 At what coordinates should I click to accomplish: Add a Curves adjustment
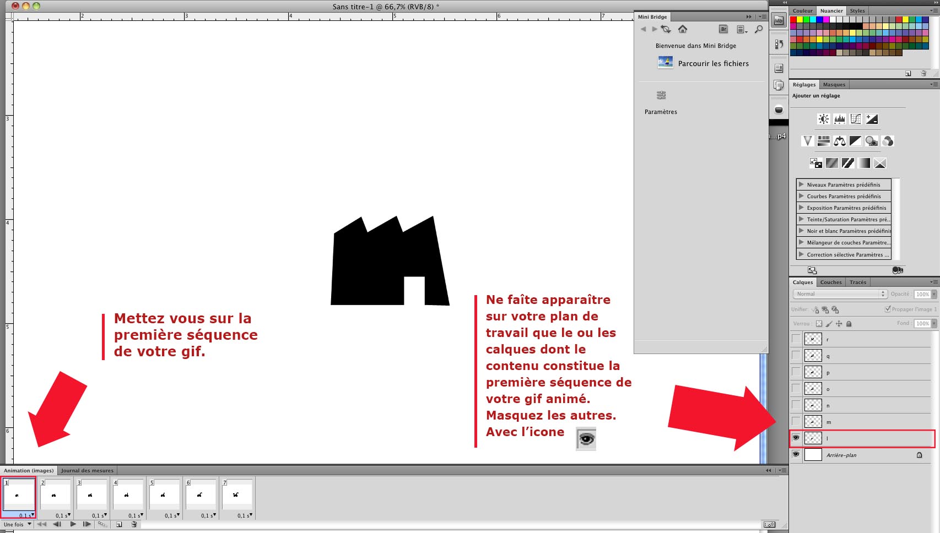point(855,119)
